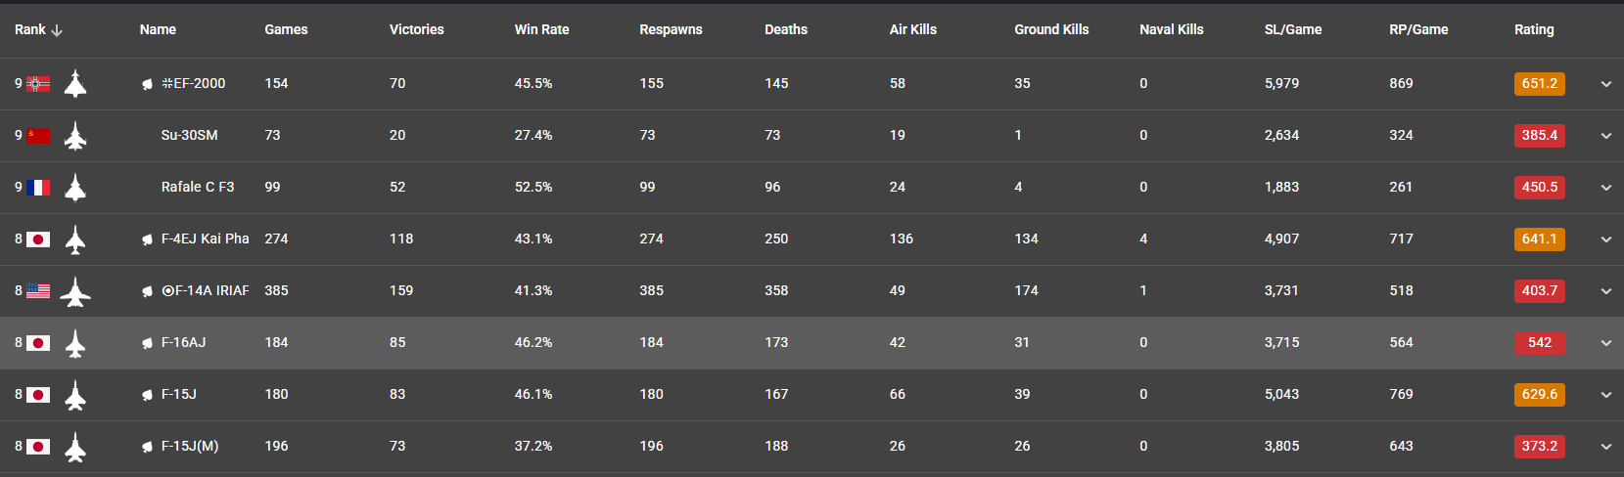
Task: Click the orange 651.2 rating badge
Action: coord(1539,84)
